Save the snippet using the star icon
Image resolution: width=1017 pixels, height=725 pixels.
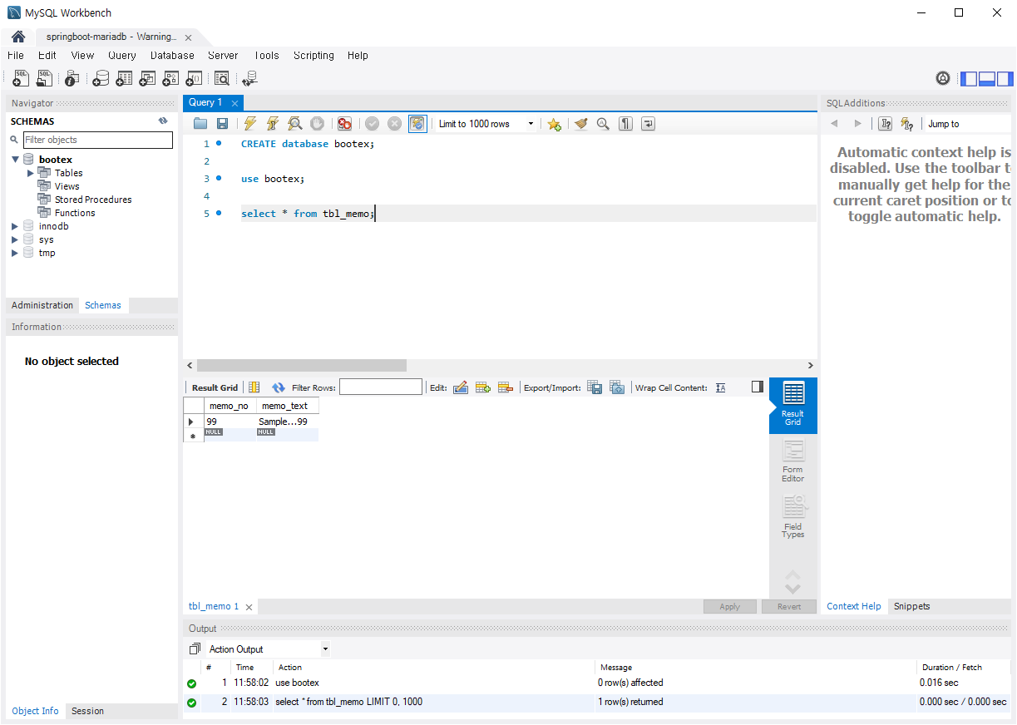pyautogui.click(x=554, y=124)
